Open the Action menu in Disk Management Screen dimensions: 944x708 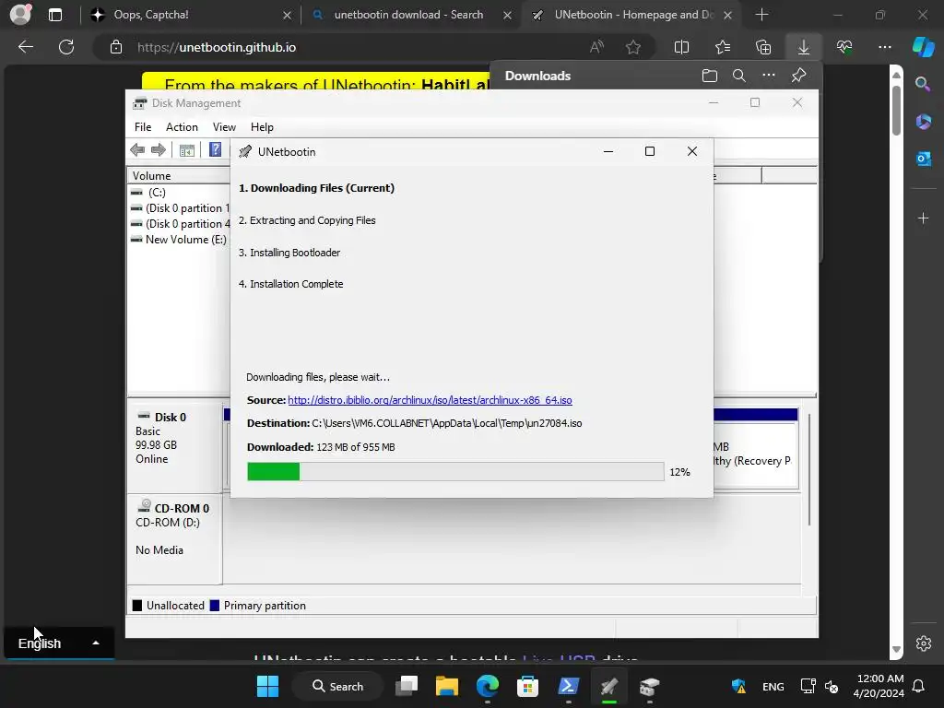(x=182, y=127)
